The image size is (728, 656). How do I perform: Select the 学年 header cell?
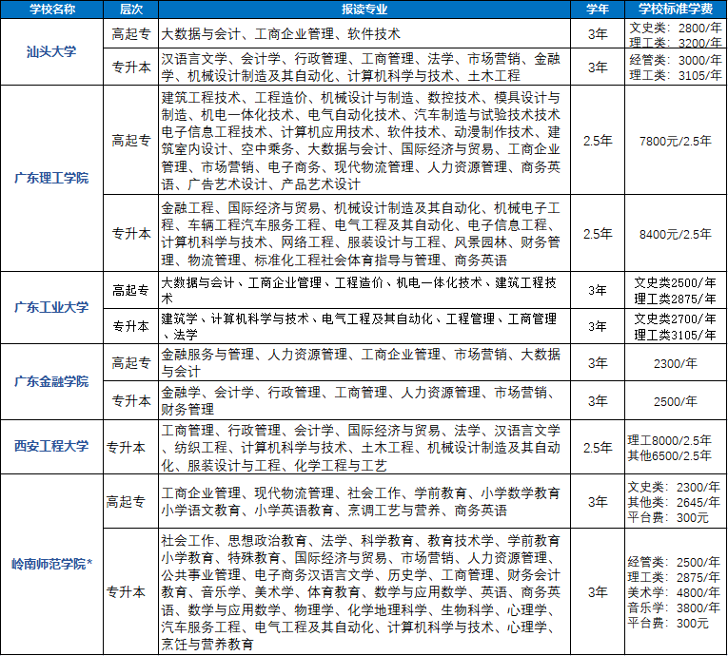(x=598, y=9)
